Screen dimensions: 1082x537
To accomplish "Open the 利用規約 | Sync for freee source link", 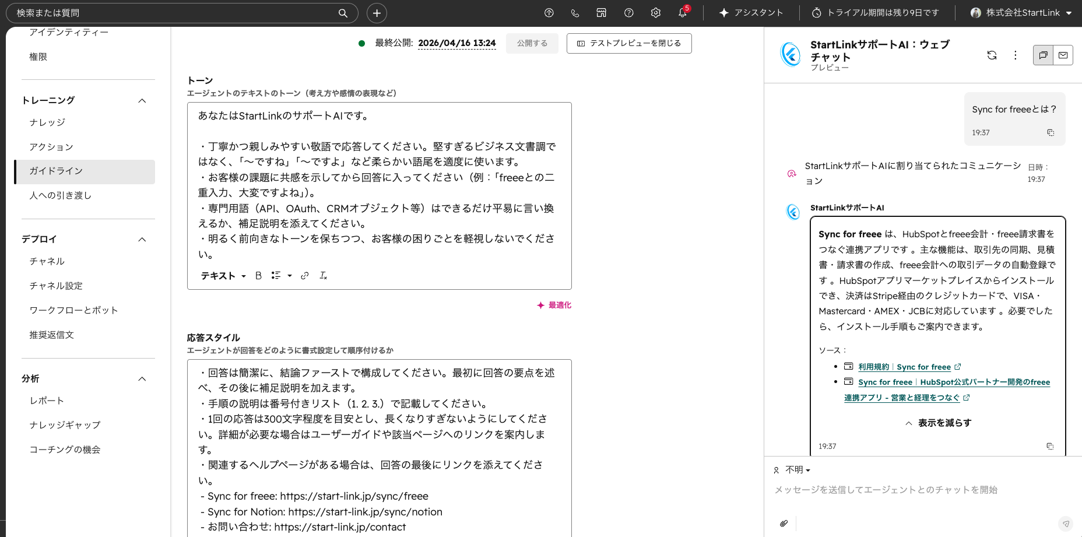I will point(905,367).
